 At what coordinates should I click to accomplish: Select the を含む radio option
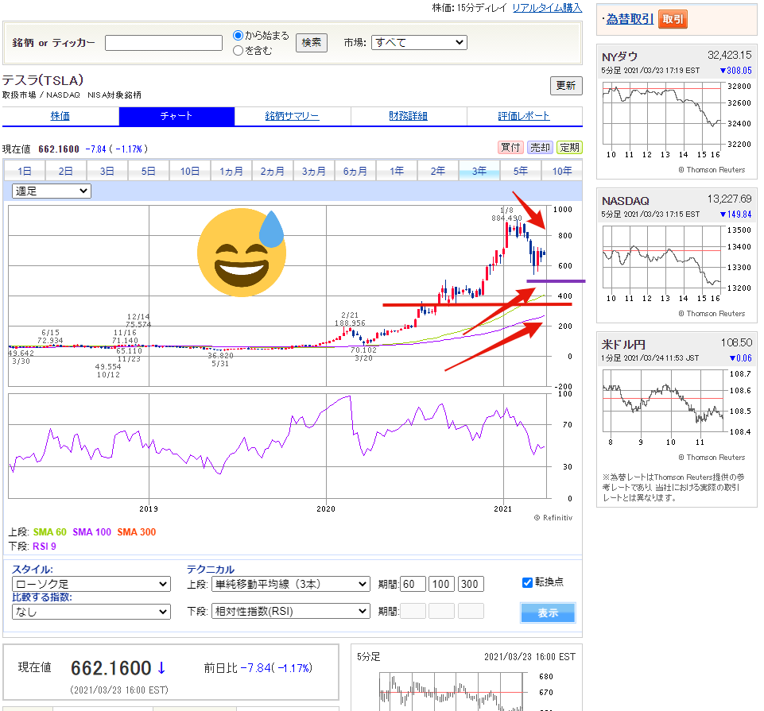click(239, 50)
